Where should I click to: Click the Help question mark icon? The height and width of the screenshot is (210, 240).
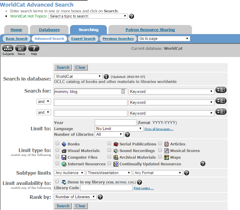(34, 48)
